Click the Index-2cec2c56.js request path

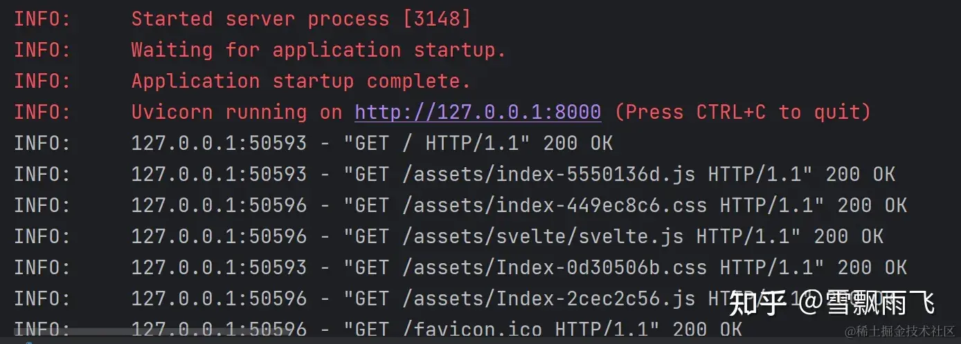click(x=549, y=298)
